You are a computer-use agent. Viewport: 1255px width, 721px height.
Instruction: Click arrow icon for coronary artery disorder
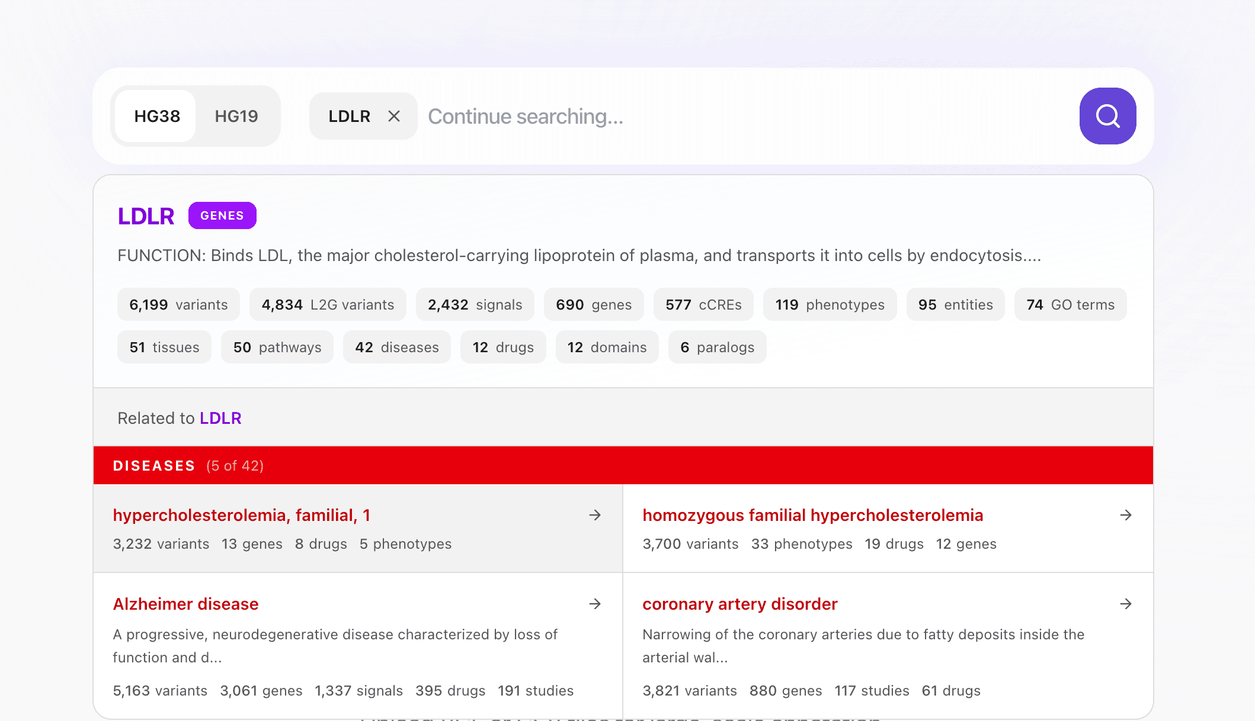click(x=1126, y=604)
